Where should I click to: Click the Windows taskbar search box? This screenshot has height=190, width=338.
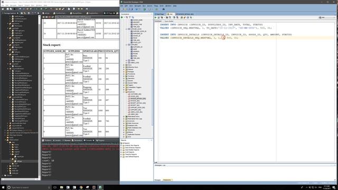coord(29,187)
